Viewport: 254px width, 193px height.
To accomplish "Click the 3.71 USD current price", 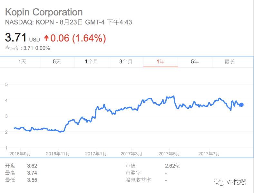I will pyautogui.click(x=16, y=38).
